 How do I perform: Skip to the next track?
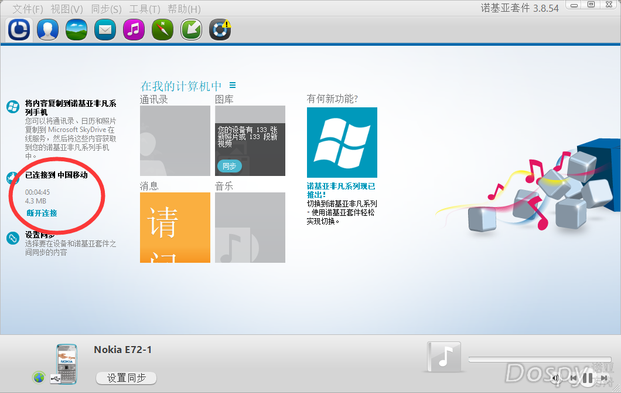coord(604,378)
